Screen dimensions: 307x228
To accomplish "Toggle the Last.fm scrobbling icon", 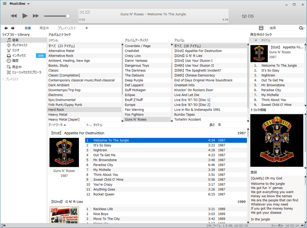I will pyautogui.click(x=251, y=16).
